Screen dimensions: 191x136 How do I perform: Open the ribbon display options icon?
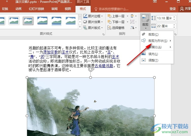(155, 1)
